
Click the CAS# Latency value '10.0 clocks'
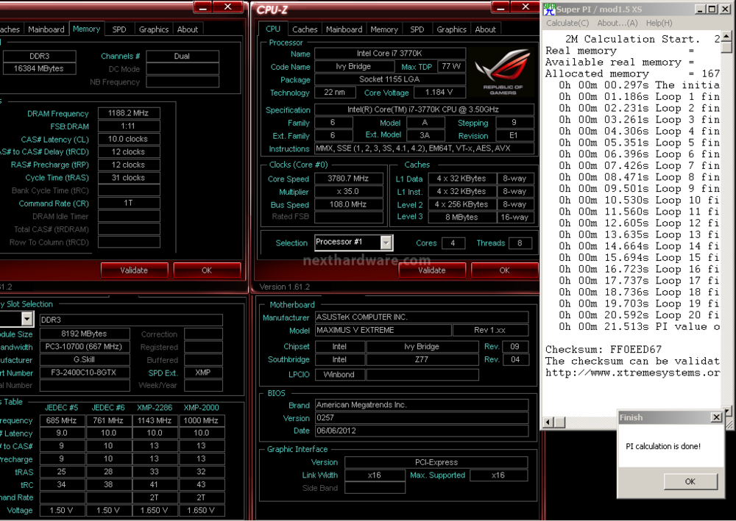(129, 139)
